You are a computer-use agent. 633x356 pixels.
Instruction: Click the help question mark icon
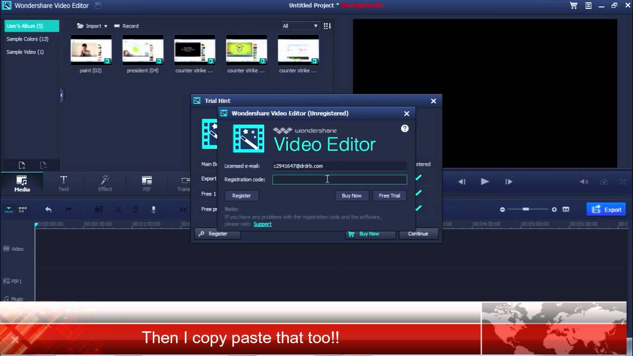point(405,129)
